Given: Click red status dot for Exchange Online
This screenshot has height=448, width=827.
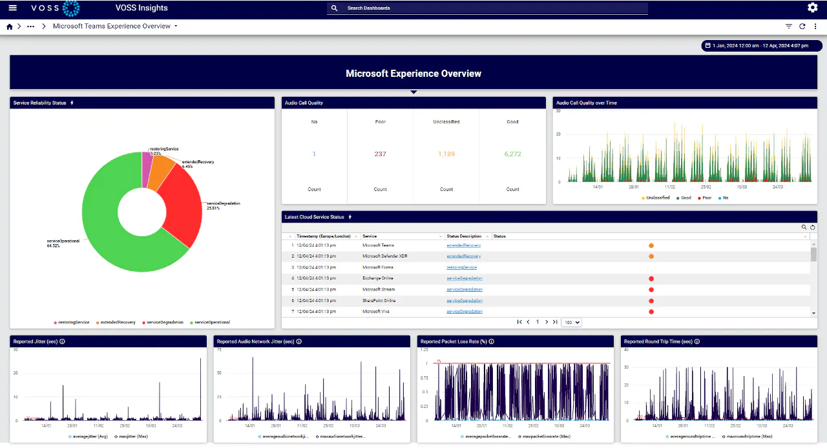Looking at the screenshot, I should pos(651,279).
